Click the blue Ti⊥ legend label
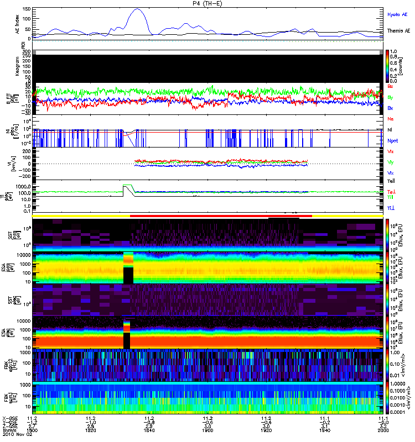This screenshot has width=415, height=442. pos(391,208)
